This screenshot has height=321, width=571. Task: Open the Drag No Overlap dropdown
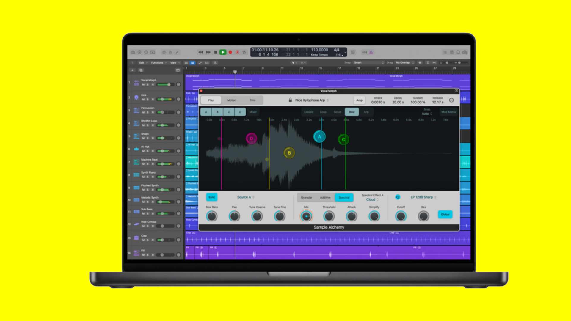[404, 63]
